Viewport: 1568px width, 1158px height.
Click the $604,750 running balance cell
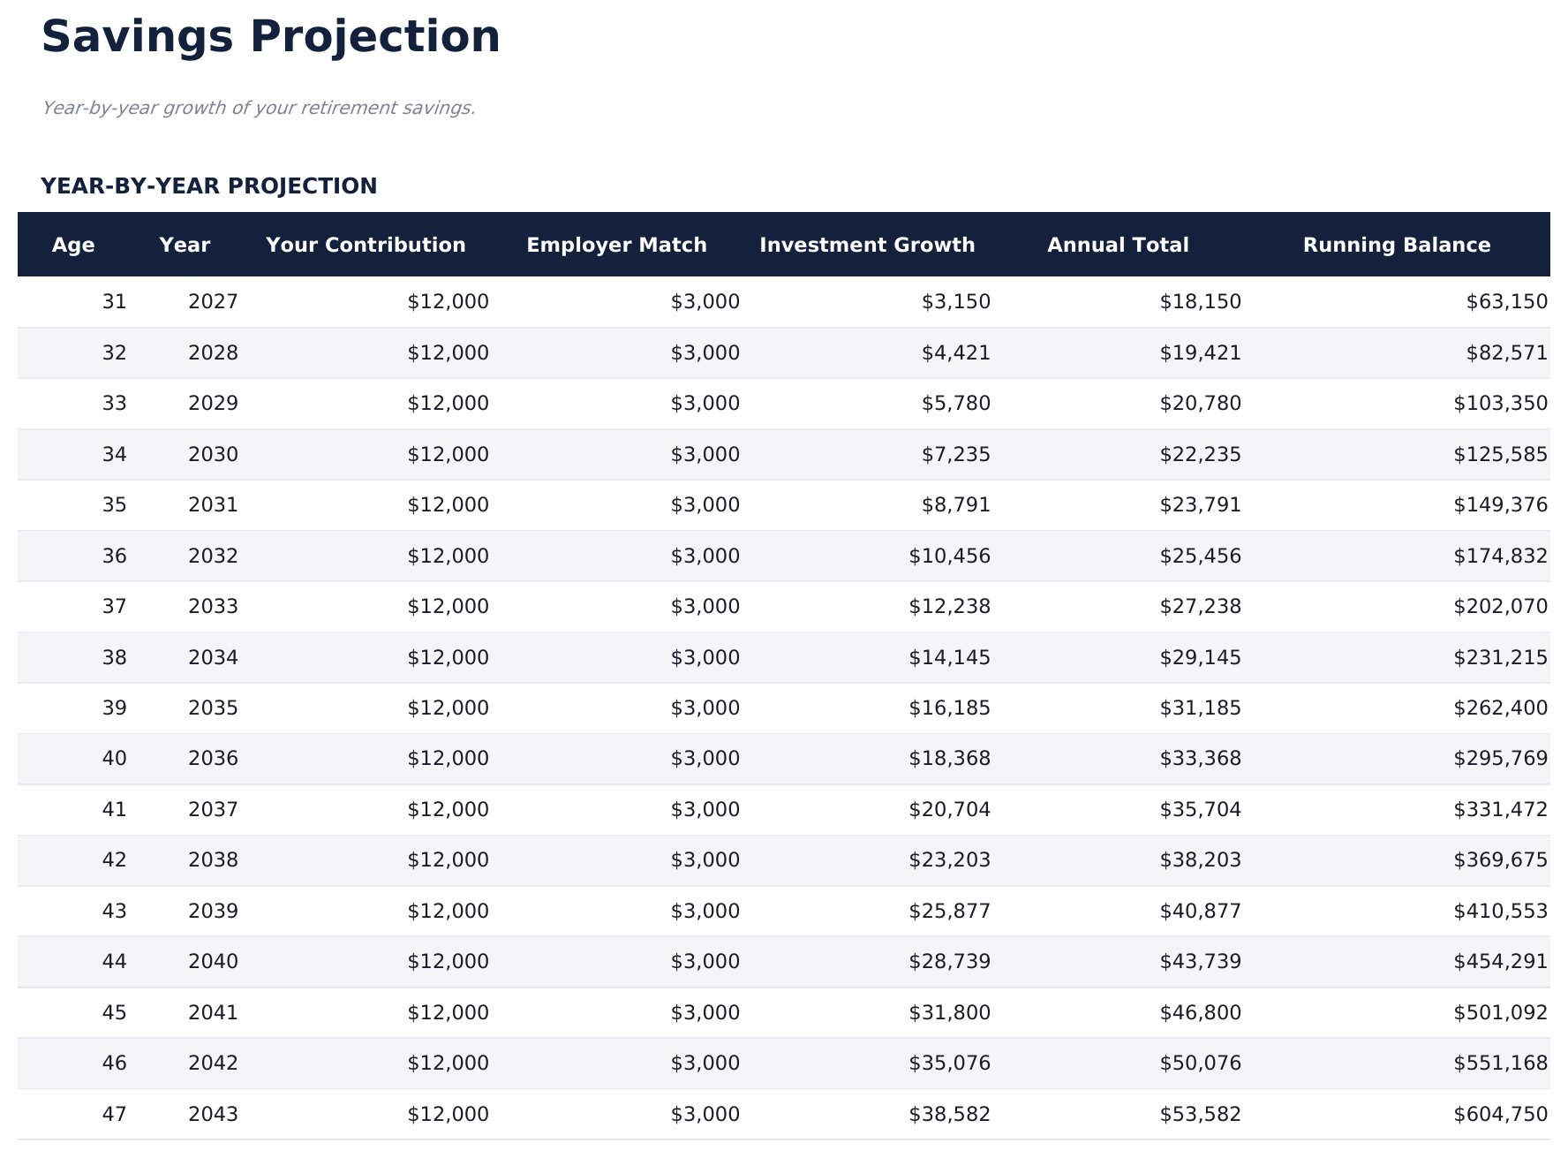tap(1500, 1115)
